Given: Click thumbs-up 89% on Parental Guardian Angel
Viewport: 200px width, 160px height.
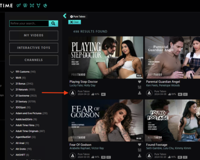Looking at the screenshot, I should click(x=172, y=94).
